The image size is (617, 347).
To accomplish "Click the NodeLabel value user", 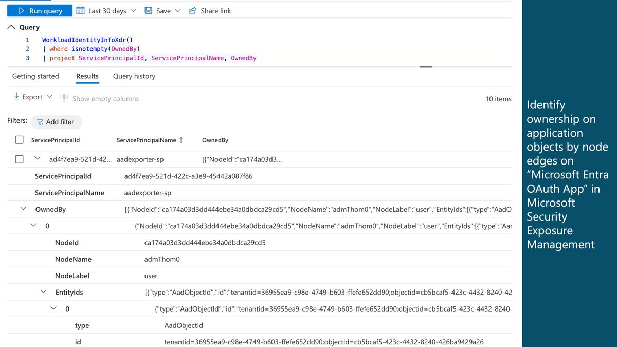I will (x=151, y=276).
